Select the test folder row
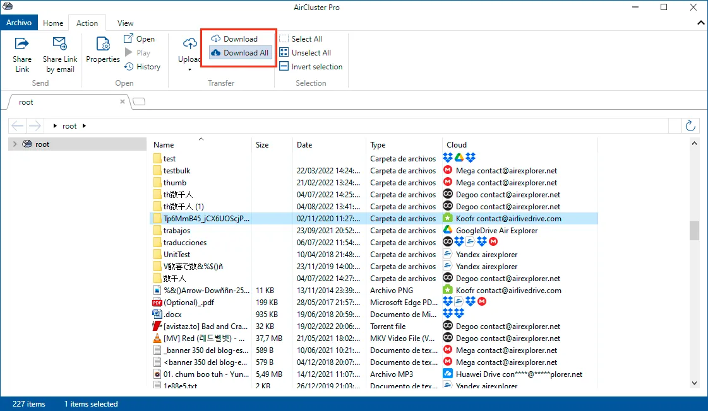The image size is (708, 411). tap(374, 159)
